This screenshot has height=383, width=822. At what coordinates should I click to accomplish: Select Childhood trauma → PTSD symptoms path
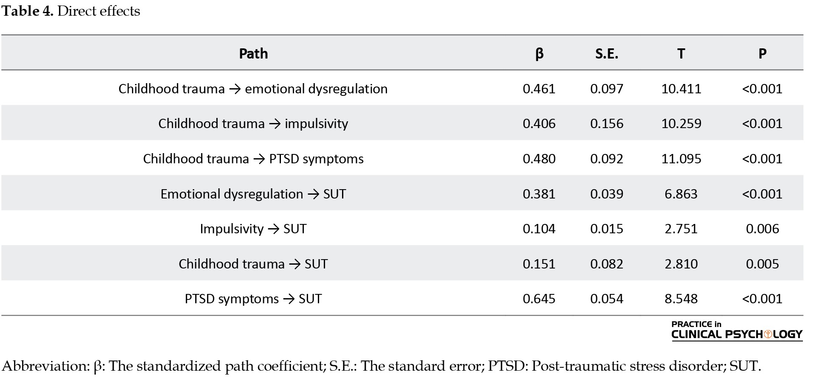tap(253, 159)
